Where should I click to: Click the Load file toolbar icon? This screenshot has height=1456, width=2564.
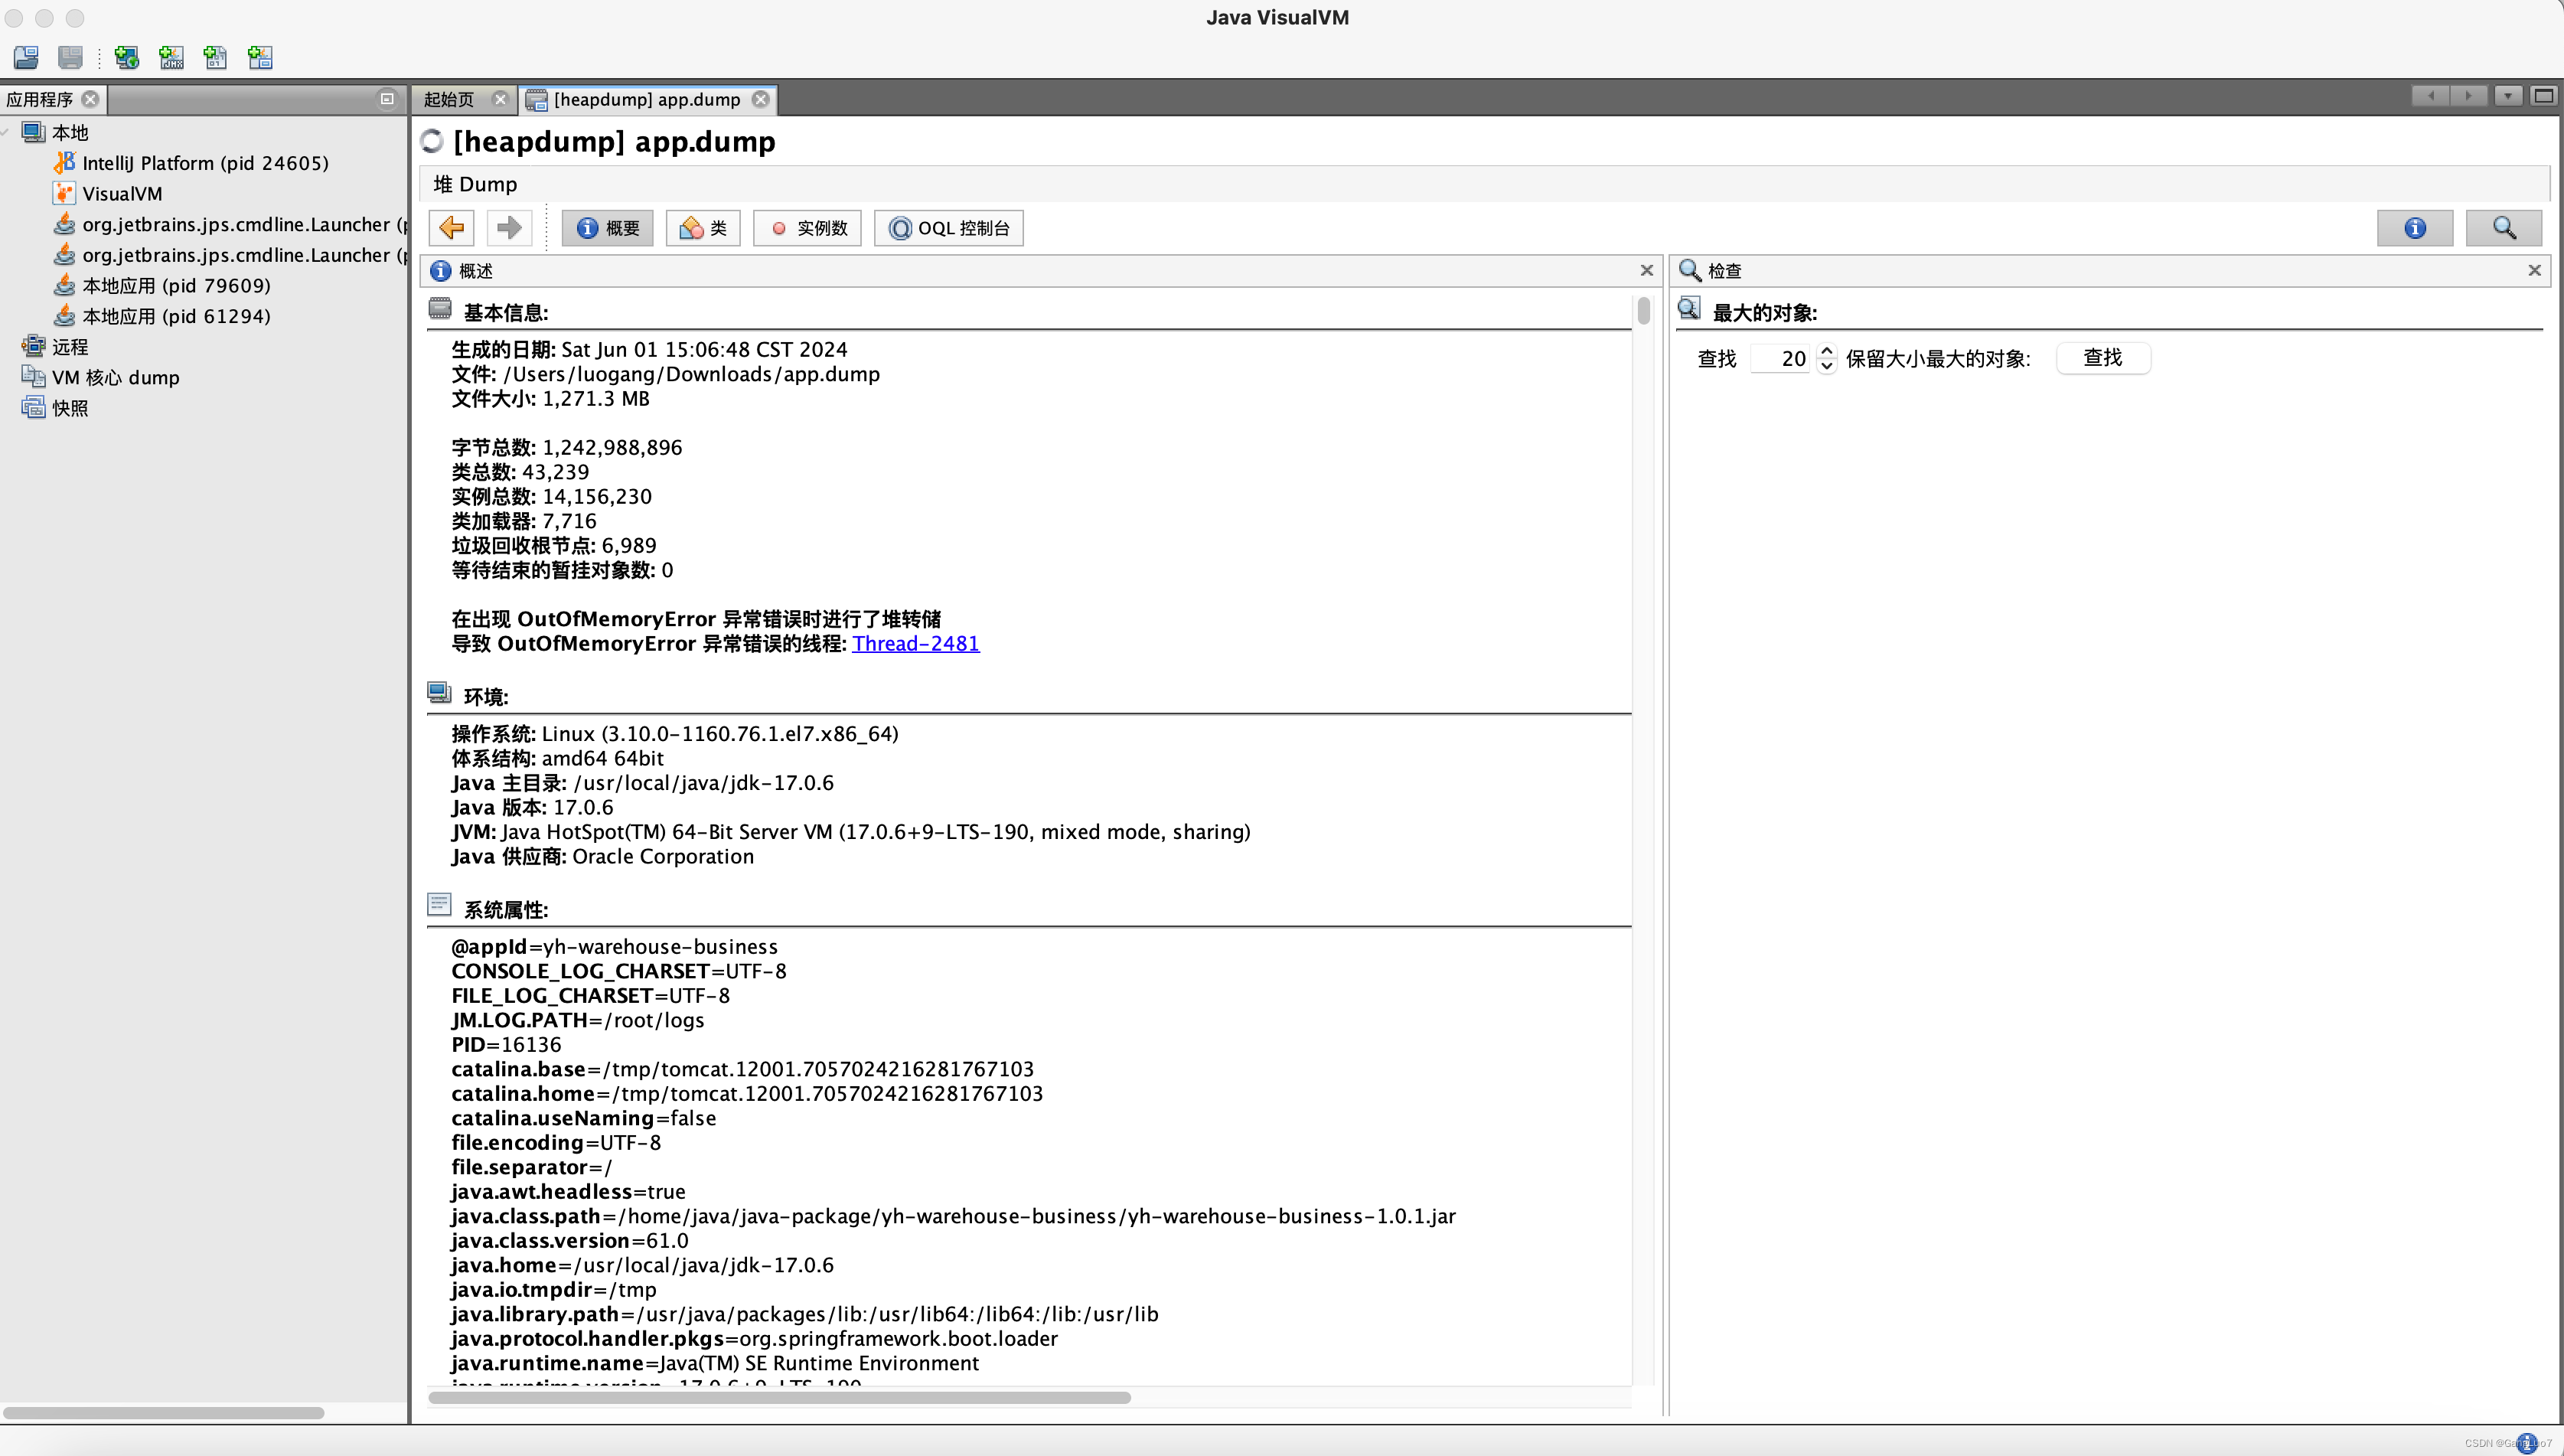point(26,57)
